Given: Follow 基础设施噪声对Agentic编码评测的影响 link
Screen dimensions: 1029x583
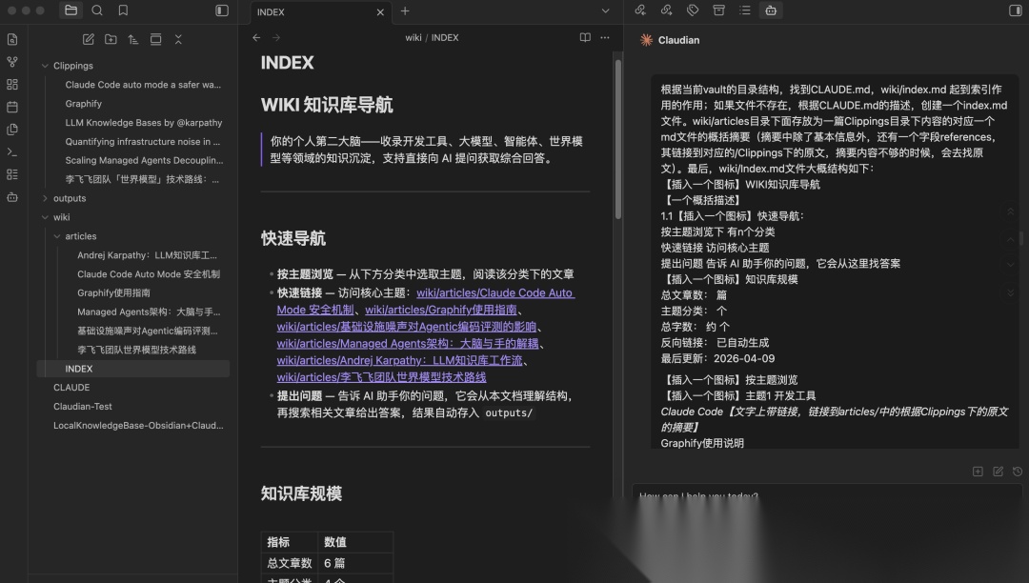Looking at the screenshot, I should (x=407, y=327).
